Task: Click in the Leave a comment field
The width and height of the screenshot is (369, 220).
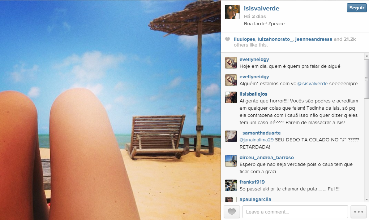Action: tap(295, 212)
